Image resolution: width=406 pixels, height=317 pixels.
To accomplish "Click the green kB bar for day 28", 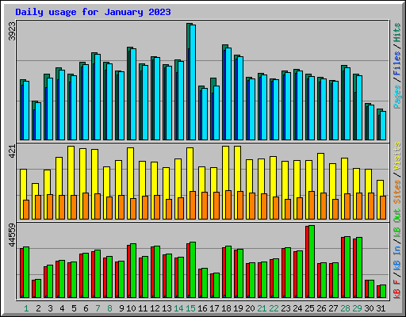I will coord(347,267).
